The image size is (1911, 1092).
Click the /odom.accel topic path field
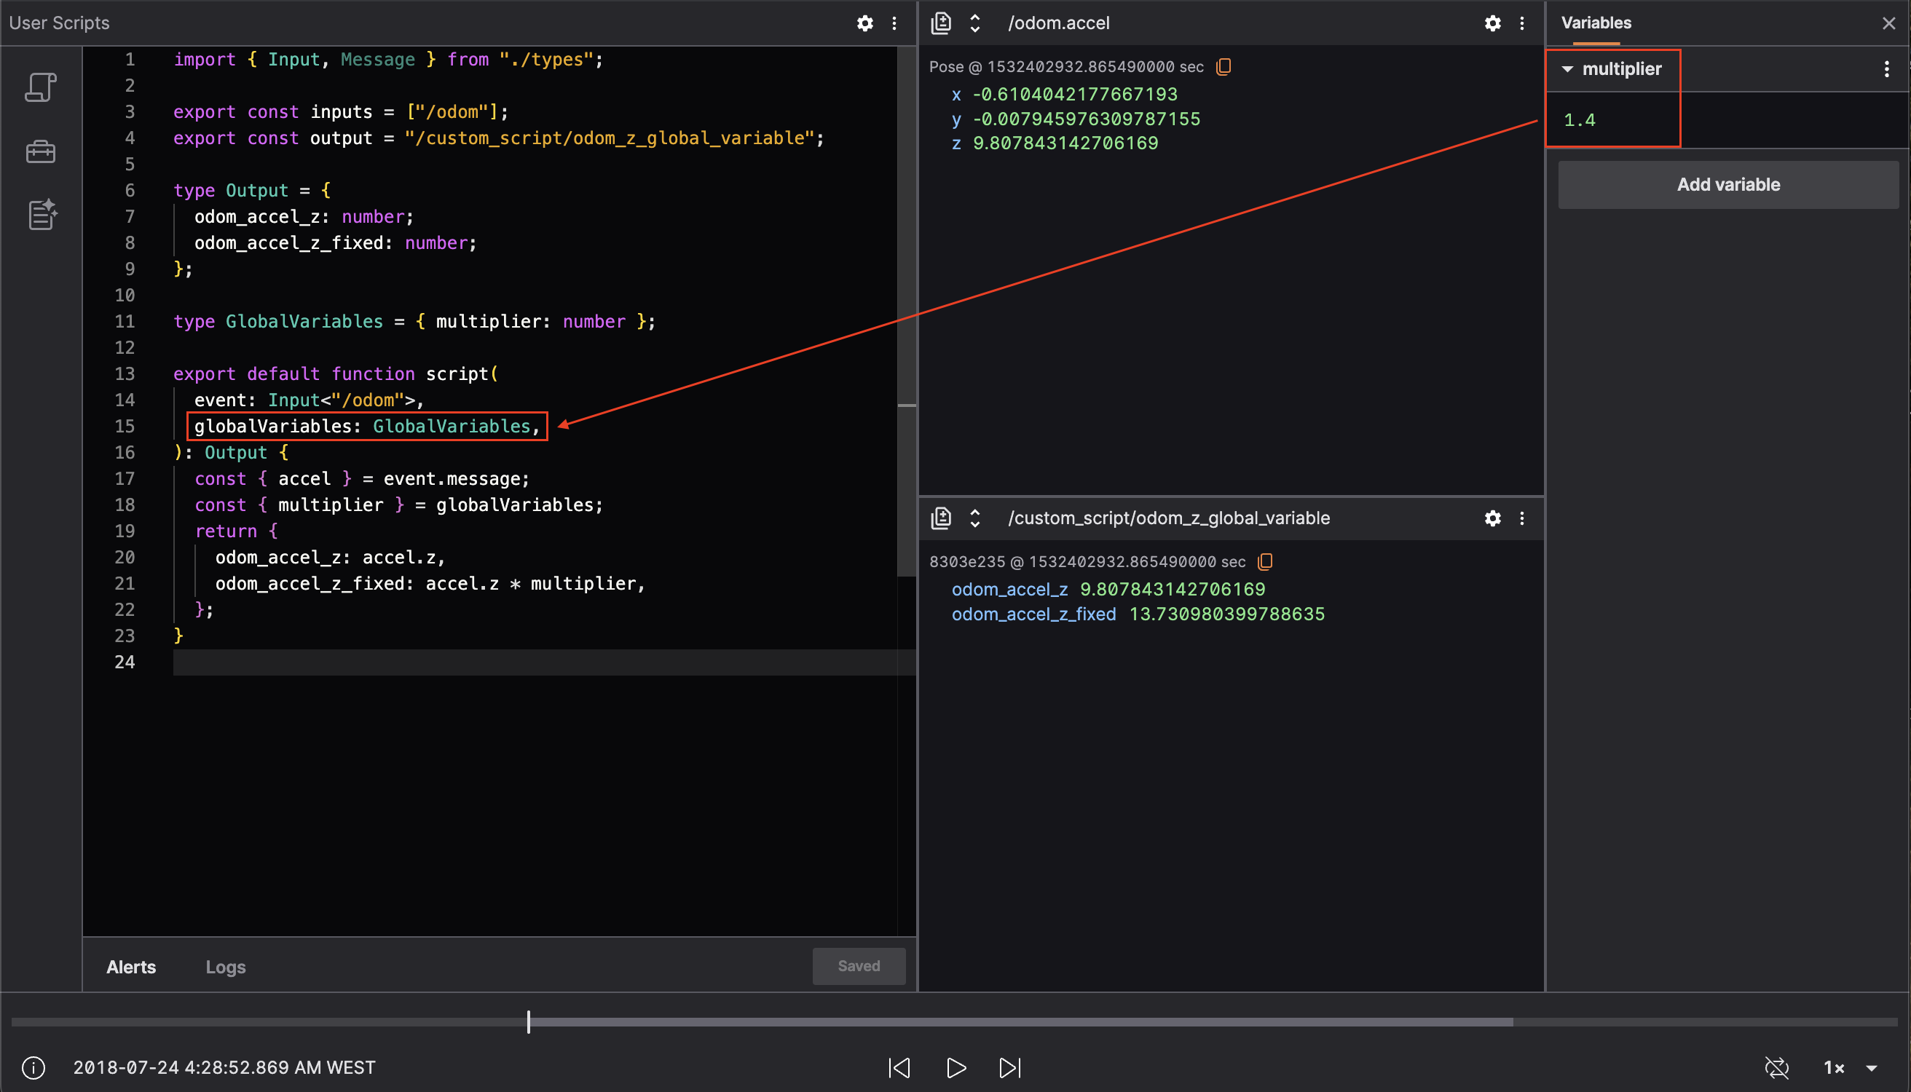[x=1059, y=23]
